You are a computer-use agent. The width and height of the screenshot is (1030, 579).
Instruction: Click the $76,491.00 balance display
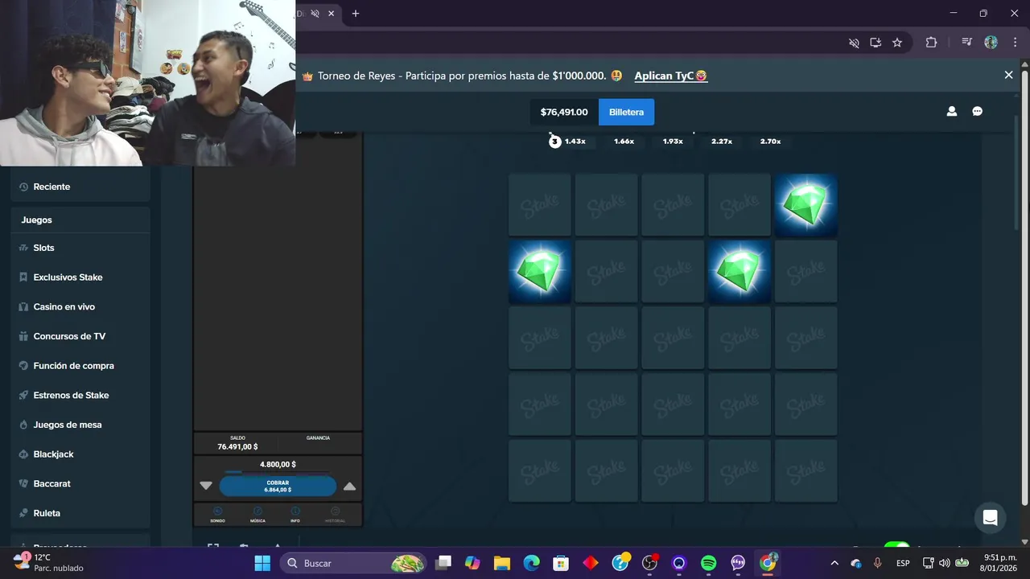(x=564, y=112)
